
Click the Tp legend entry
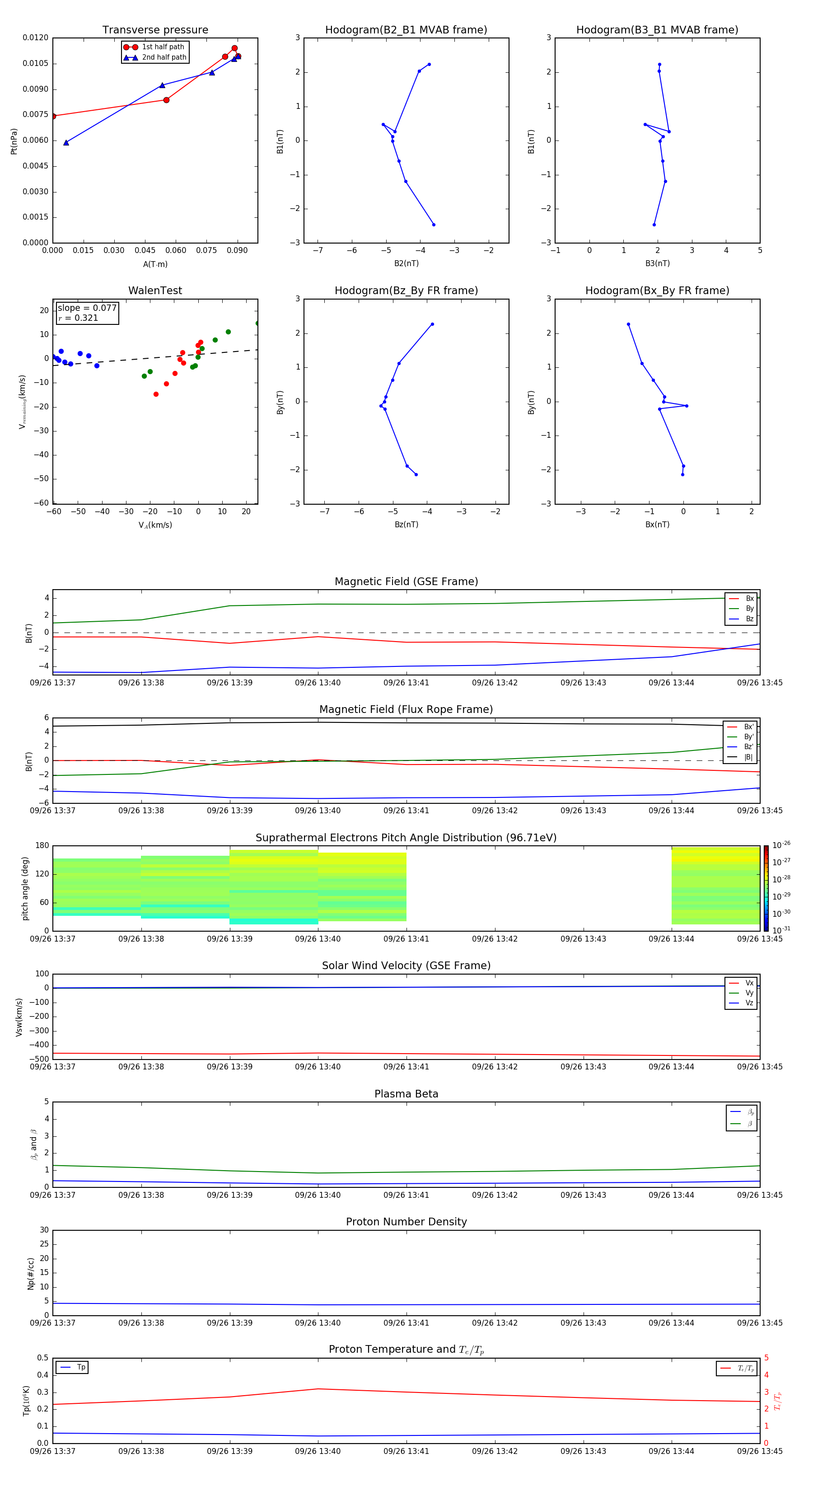(72, 1367)
